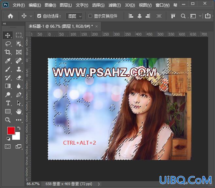
Task: Select the Brush tool
Action: pos(8,69)
